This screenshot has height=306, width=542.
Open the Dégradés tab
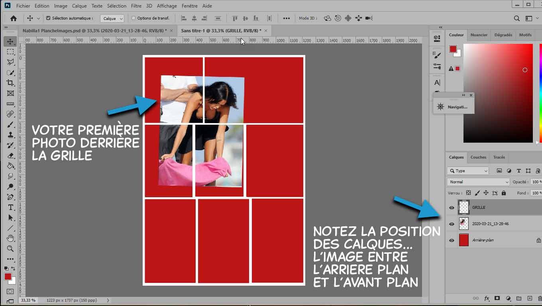coord(503,35)
